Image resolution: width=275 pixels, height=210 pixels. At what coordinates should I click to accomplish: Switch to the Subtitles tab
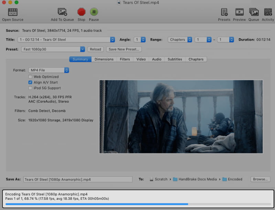[x=175, y=59]
